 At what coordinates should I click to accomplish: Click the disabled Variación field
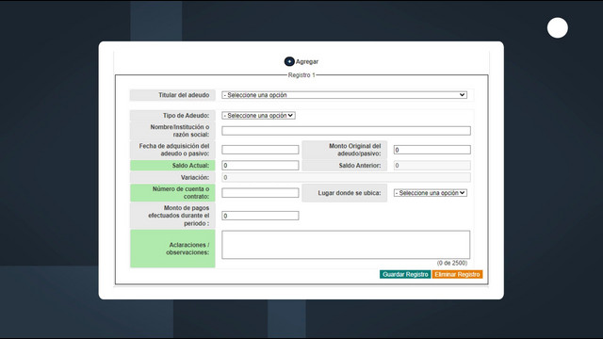[346, 177]
